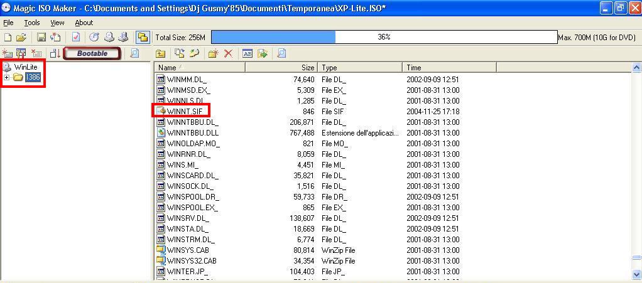Viewport: 642px width, 283px height.
Task: Save the ISO with the floppy disk icon
Action: 41,38
